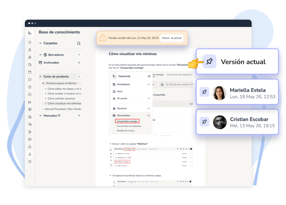
Task: Expand the Borradores chevron
Action: [x=40, y=55]
